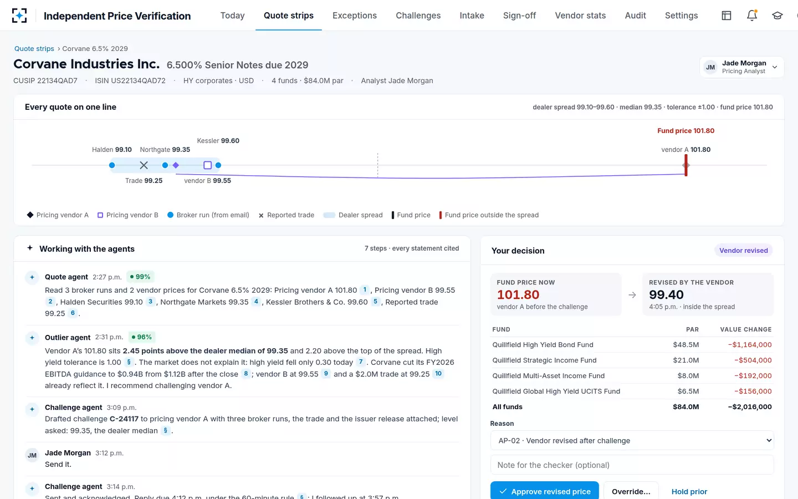Viewport: 798px width, 499px height.
Task: Go to the Challenges tab
Action: 418,16
